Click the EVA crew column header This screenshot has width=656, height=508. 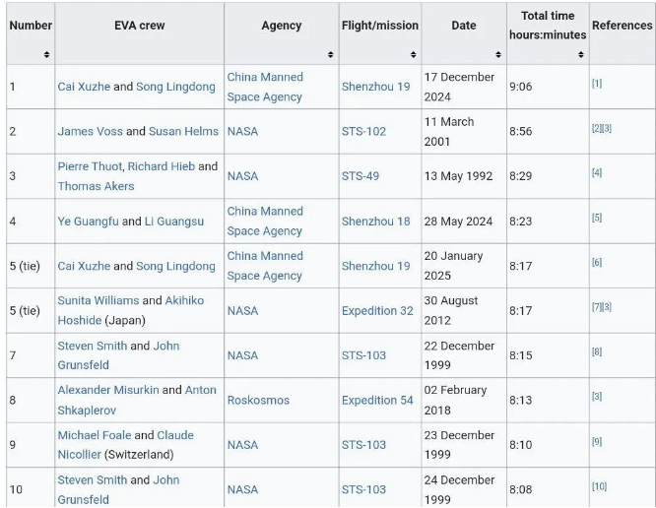pyautogui.click(x=139, y=26)
